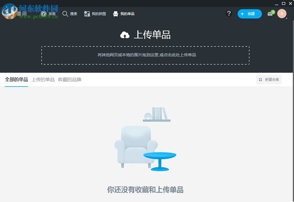Screen dimensions: 294x202
Task: Click the 新建合集 new collection button
Action: pyautogui.click(x=269, y=80)
